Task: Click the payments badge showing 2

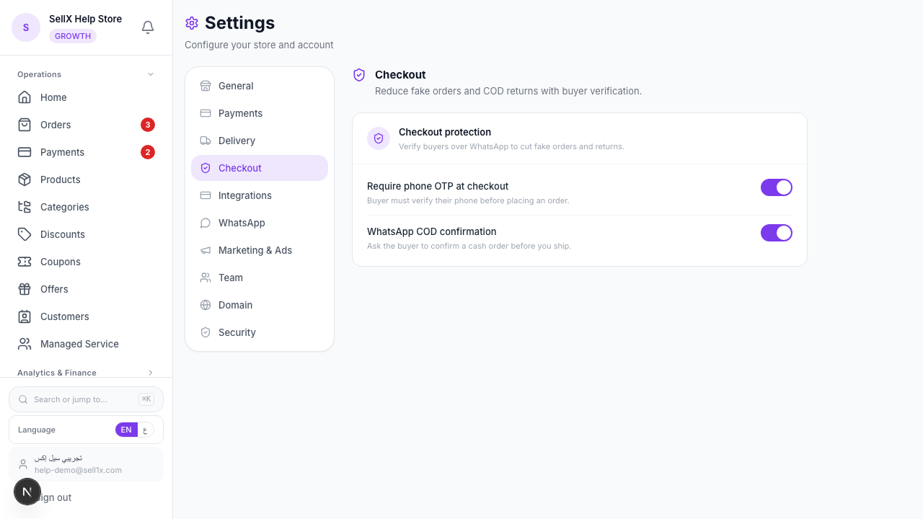Action: [x=148, y=152]
